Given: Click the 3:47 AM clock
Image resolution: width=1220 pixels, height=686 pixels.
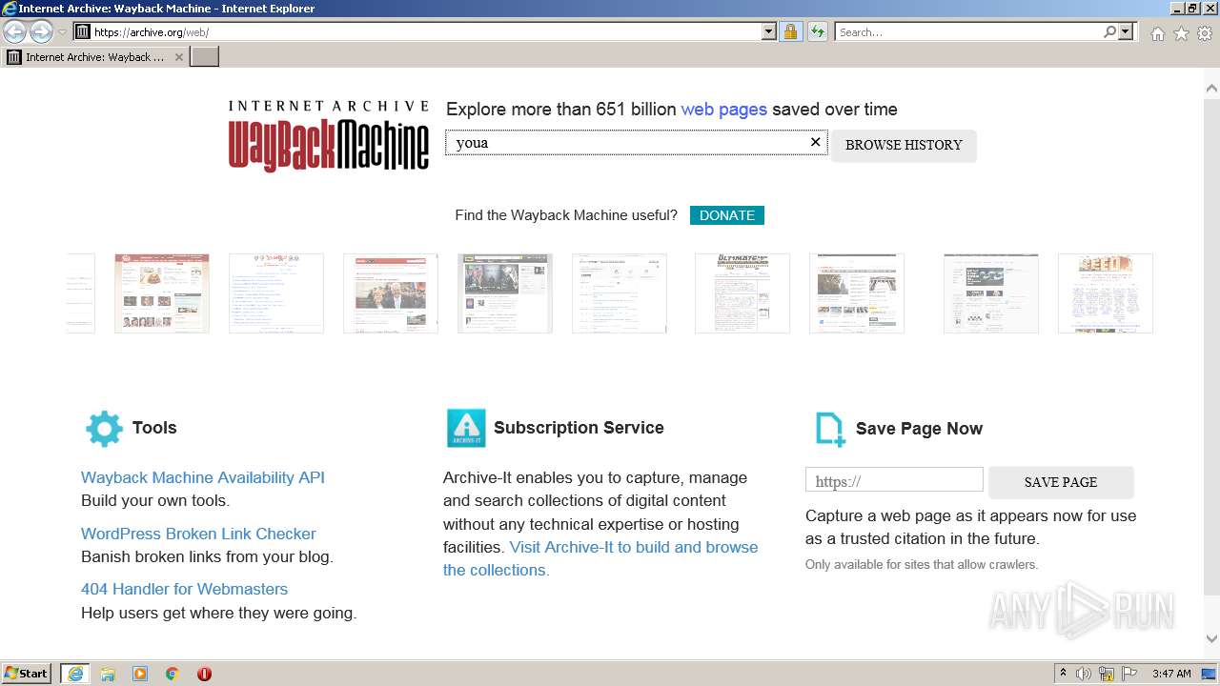Looking at the screenshot, I should pyautogui.click(x=1171, y=674).
